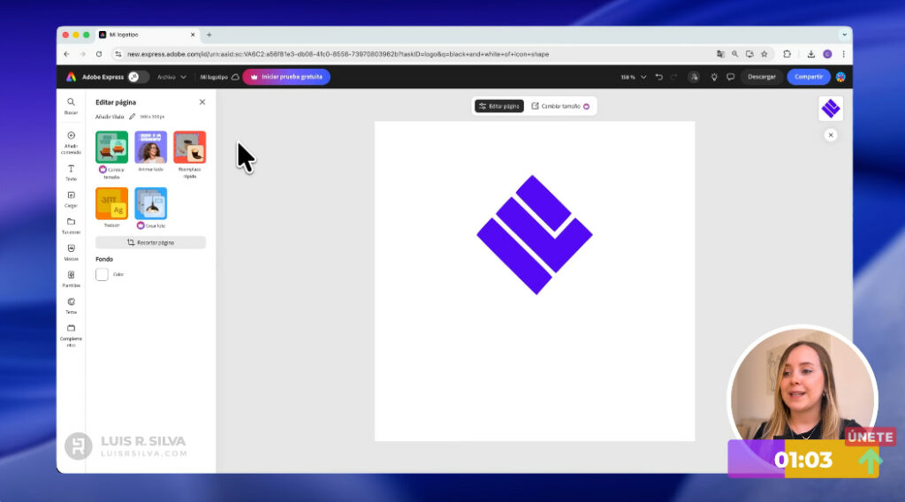Open the browser downloads icon

(811, 54)
